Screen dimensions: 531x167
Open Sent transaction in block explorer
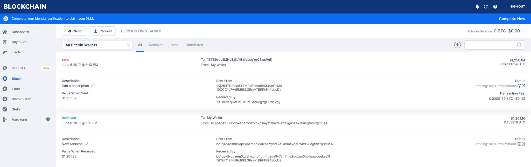click(523, 86)
